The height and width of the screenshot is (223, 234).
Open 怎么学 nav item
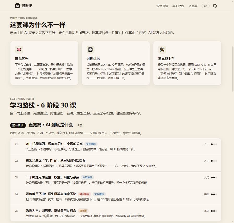click(x=193, y=6)
